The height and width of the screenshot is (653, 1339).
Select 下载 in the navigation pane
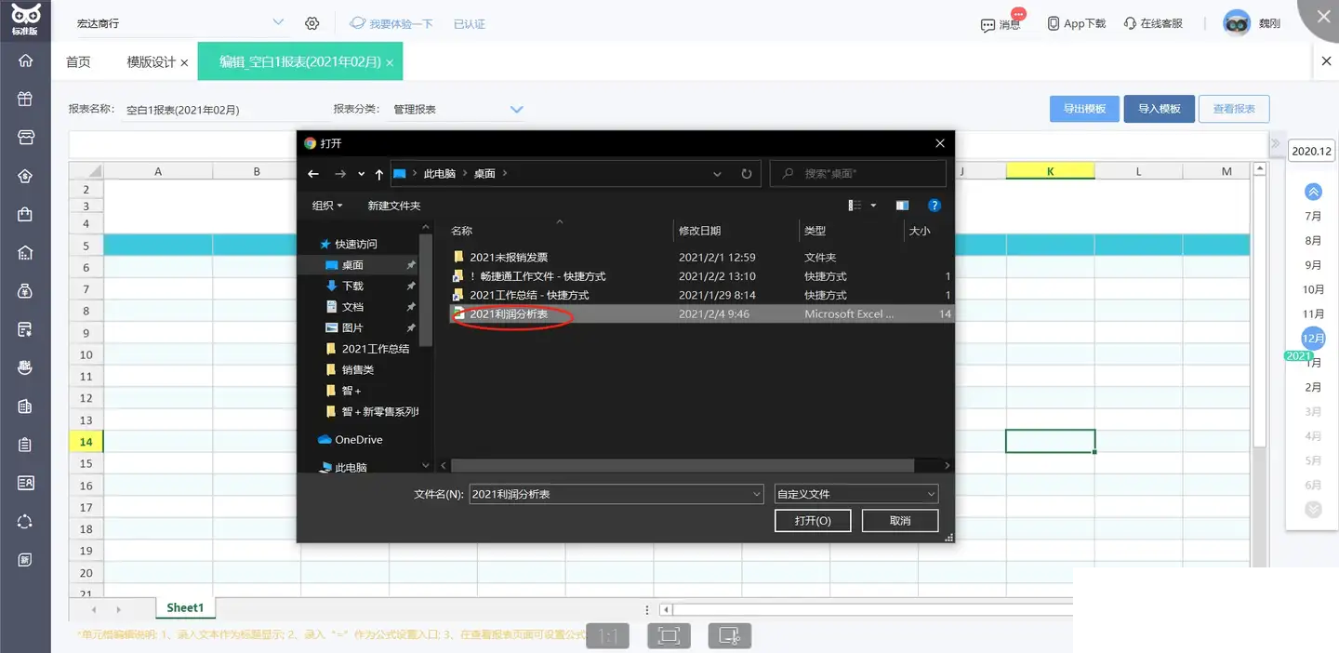[x=352, y=286]
